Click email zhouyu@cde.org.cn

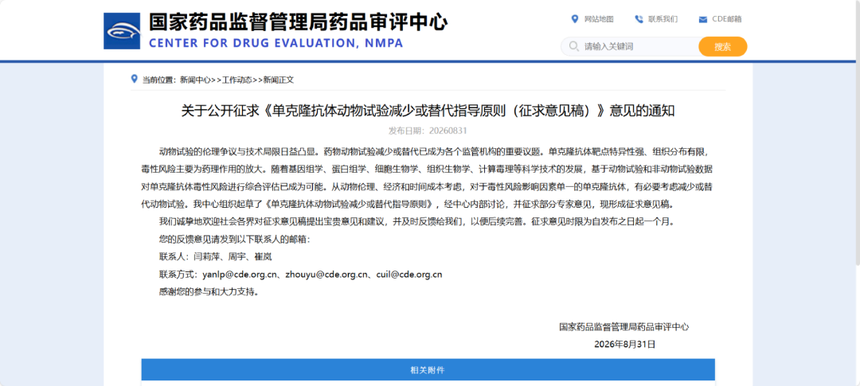[x=326, y=274]
